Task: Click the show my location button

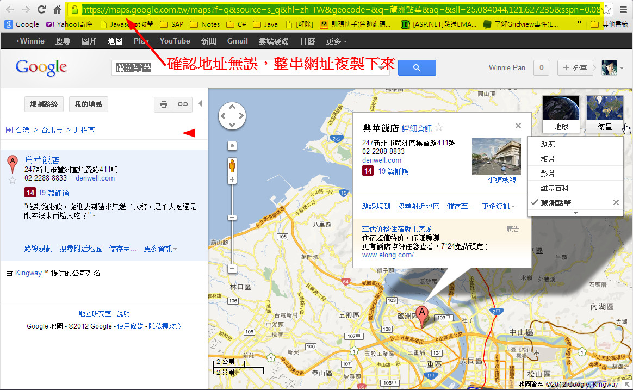Action: point(232,146)
